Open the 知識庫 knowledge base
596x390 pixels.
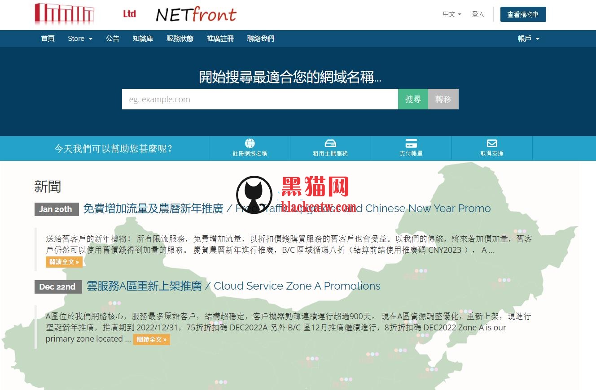(143, 39)
